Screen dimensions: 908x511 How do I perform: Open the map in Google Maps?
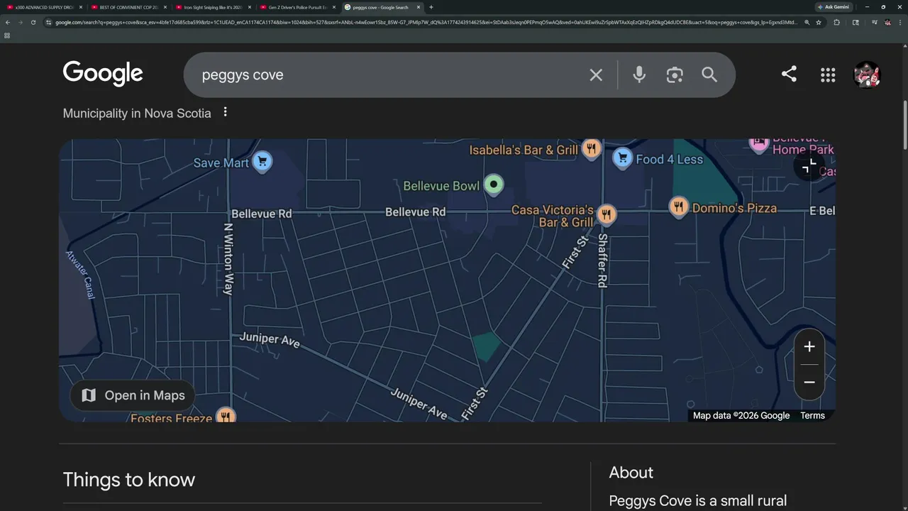(133, 395)
